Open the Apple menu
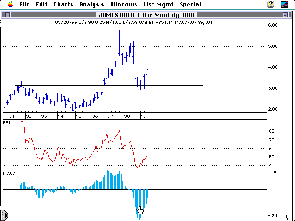The height and width of the screenshot is (221, 295). 11,4
